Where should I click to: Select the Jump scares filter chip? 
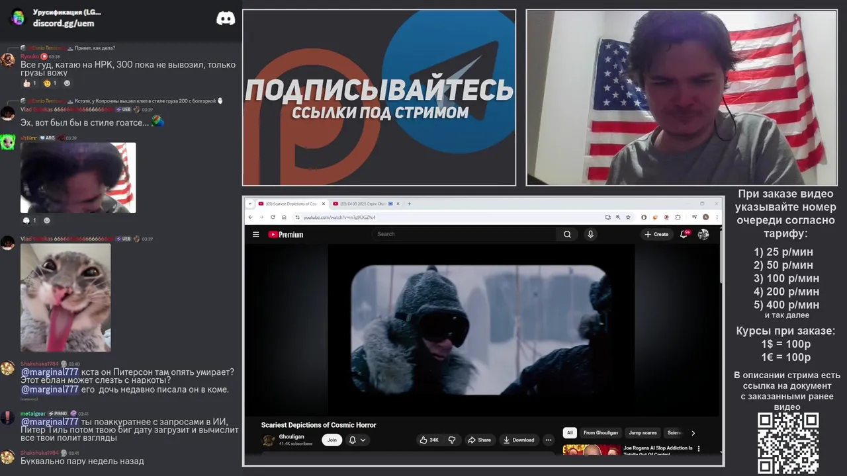click(x=643, y=433)
